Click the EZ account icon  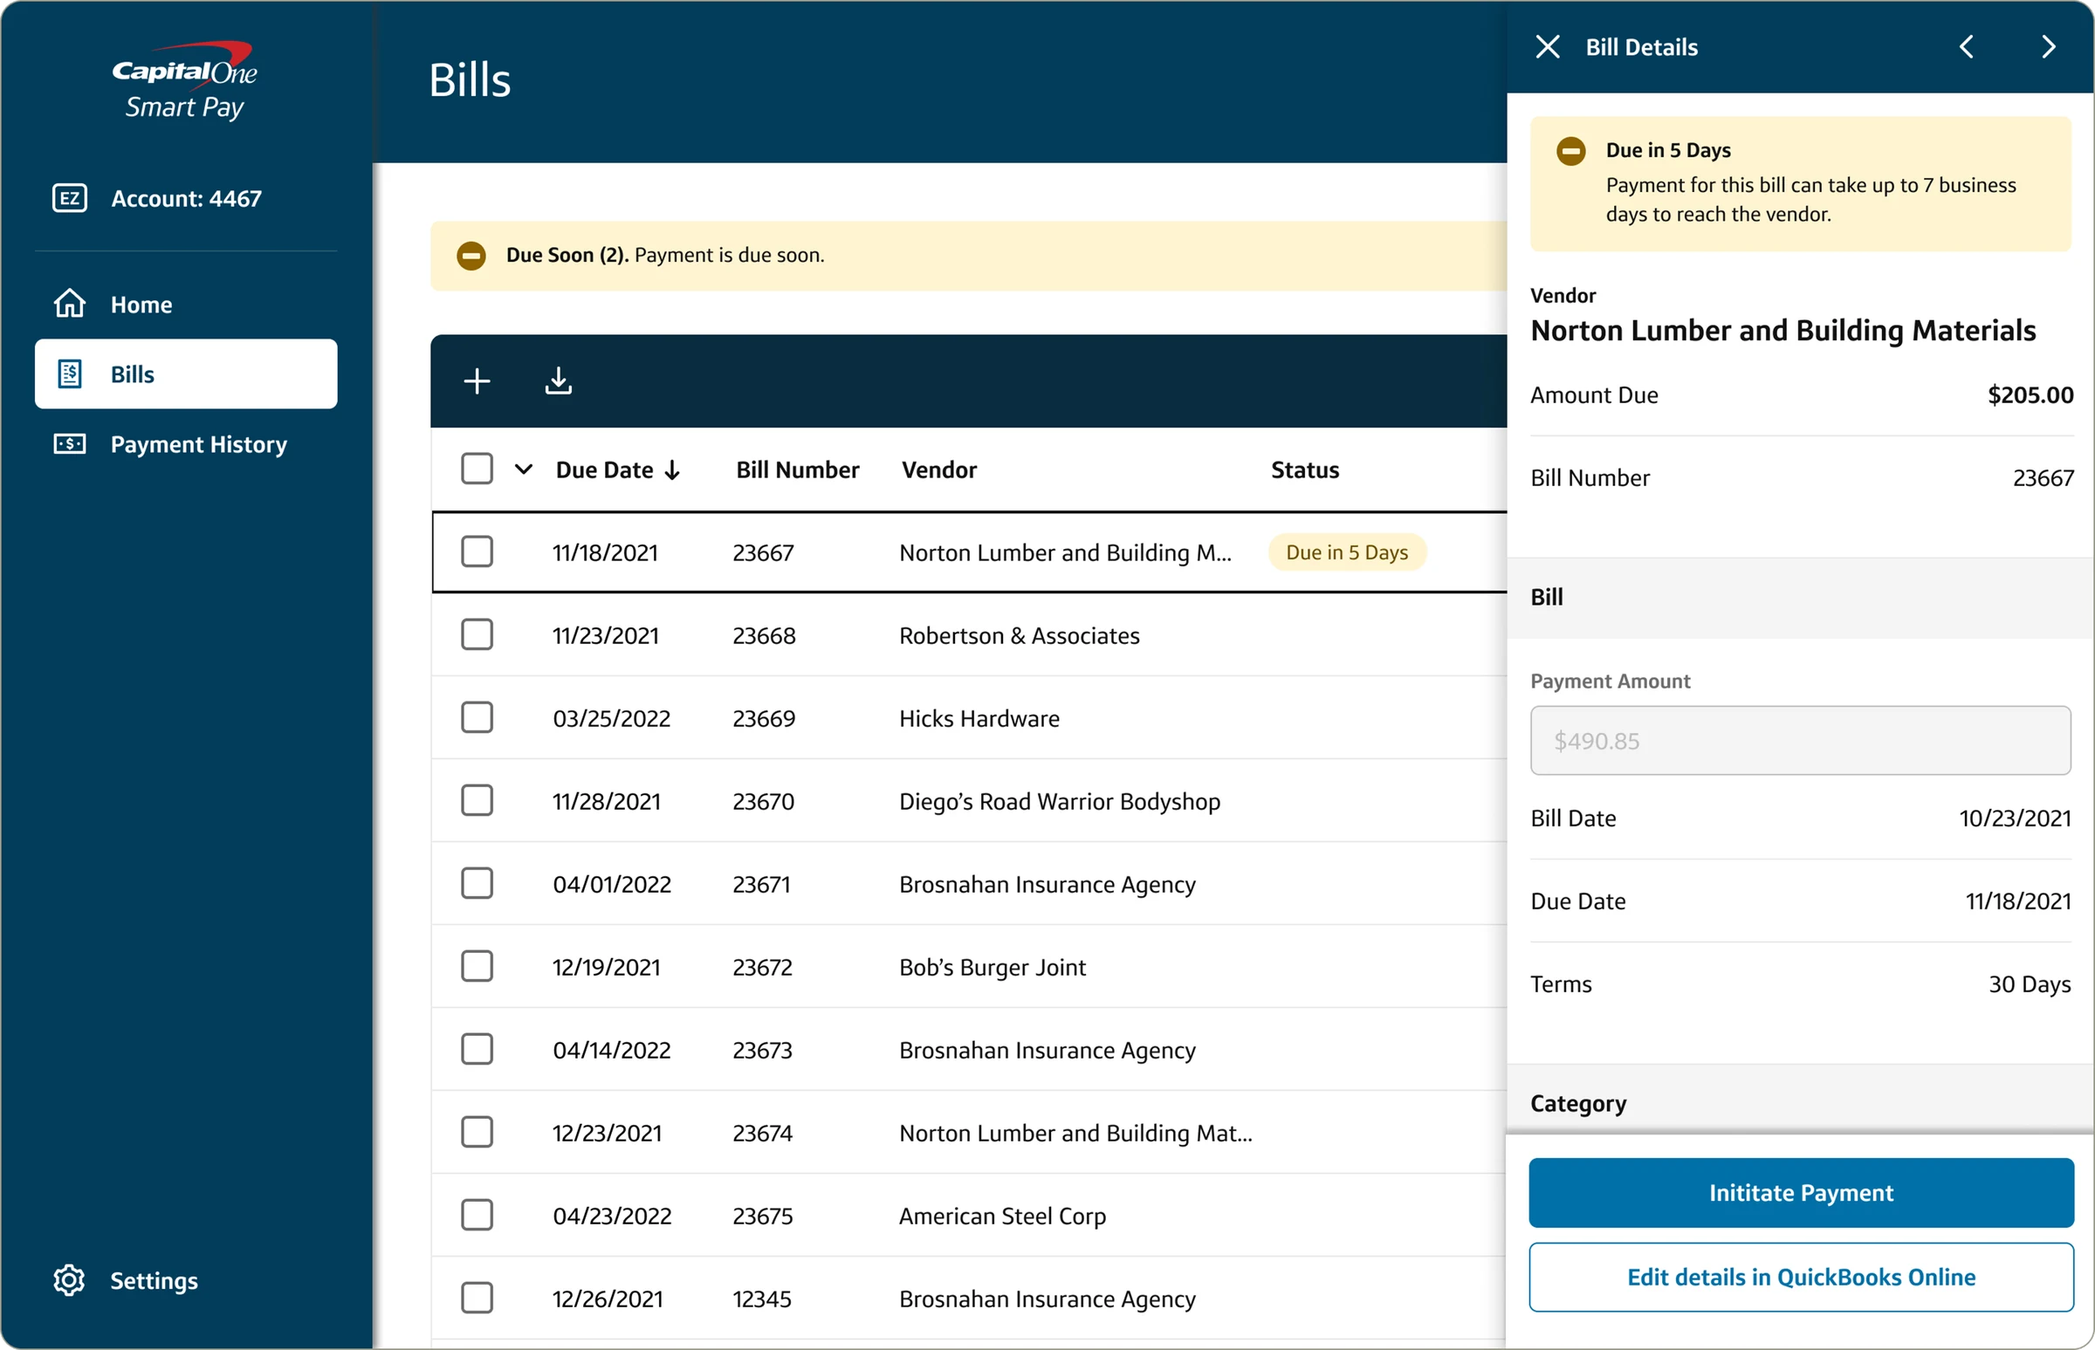pos(69,198)
